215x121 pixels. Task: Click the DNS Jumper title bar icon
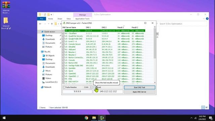click(64, 23)
